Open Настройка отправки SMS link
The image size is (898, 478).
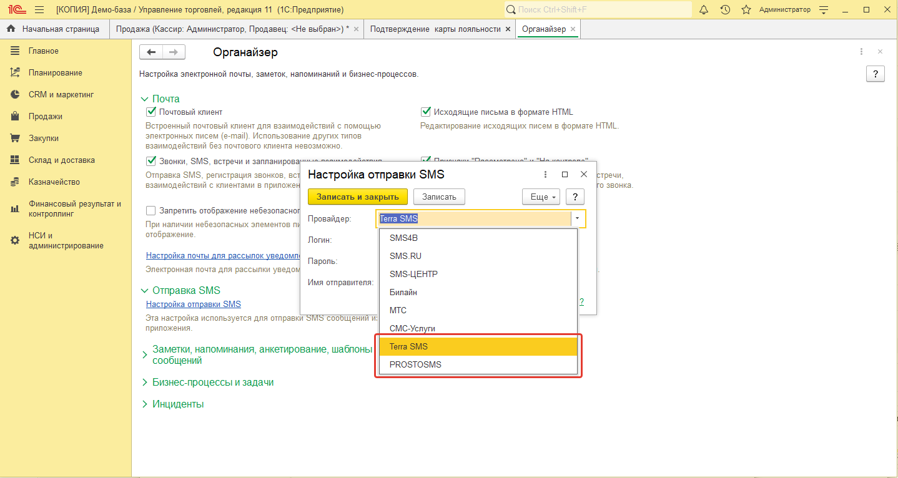194,305
